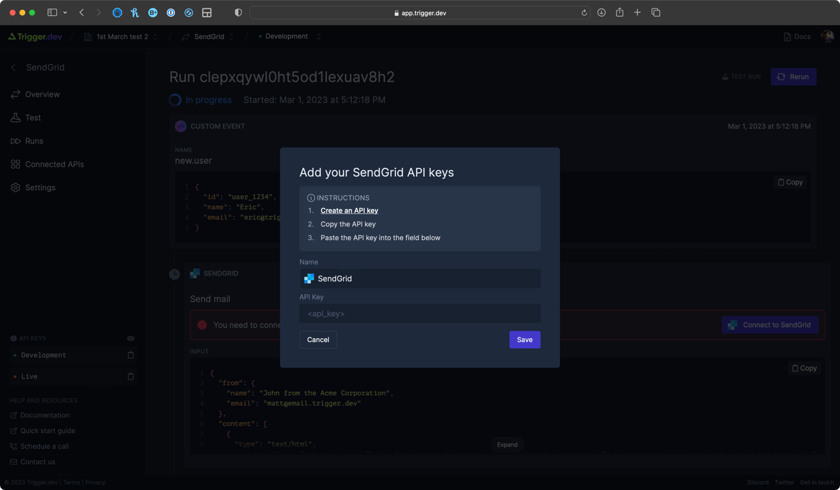Viewport: 840px width, 490px height.
Task: Click the SendGrid step header icon
Action: point(195,273)
